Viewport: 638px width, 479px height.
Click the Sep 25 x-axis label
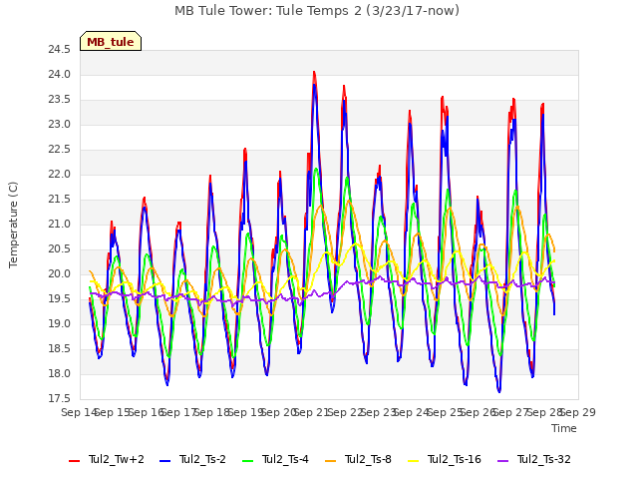[445, 412]
